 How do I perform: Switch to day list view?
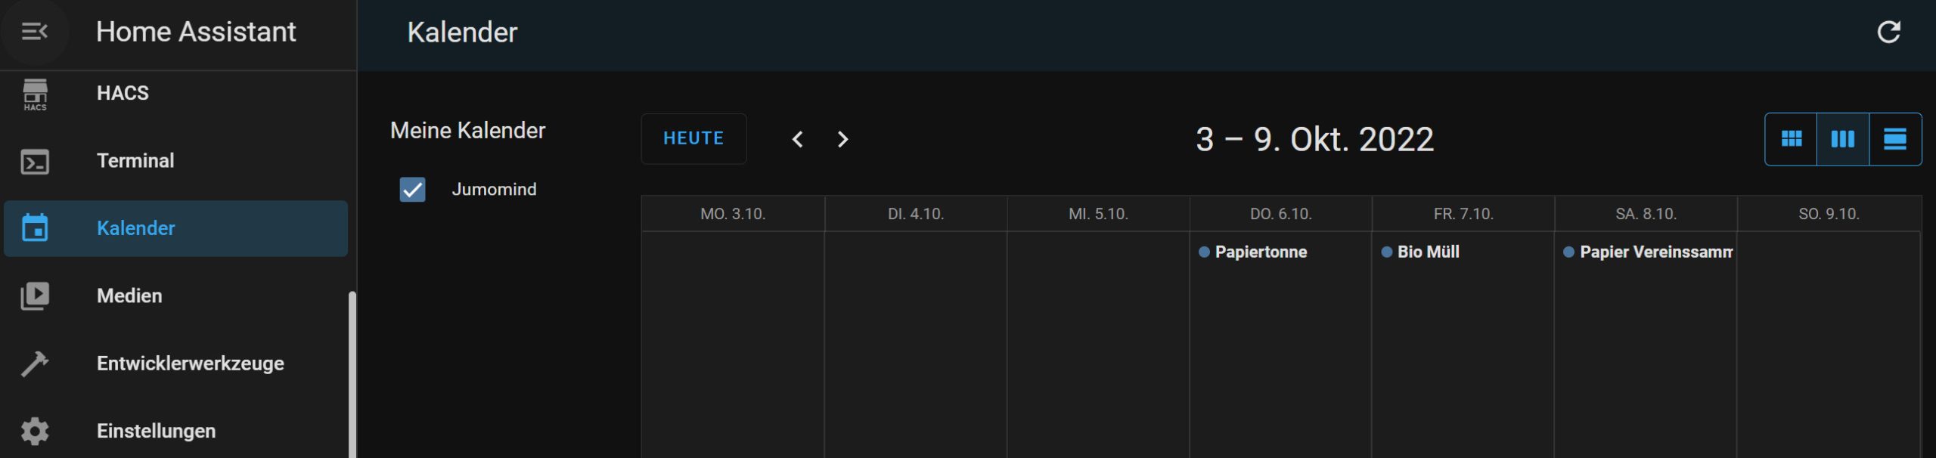(1894, 139)
